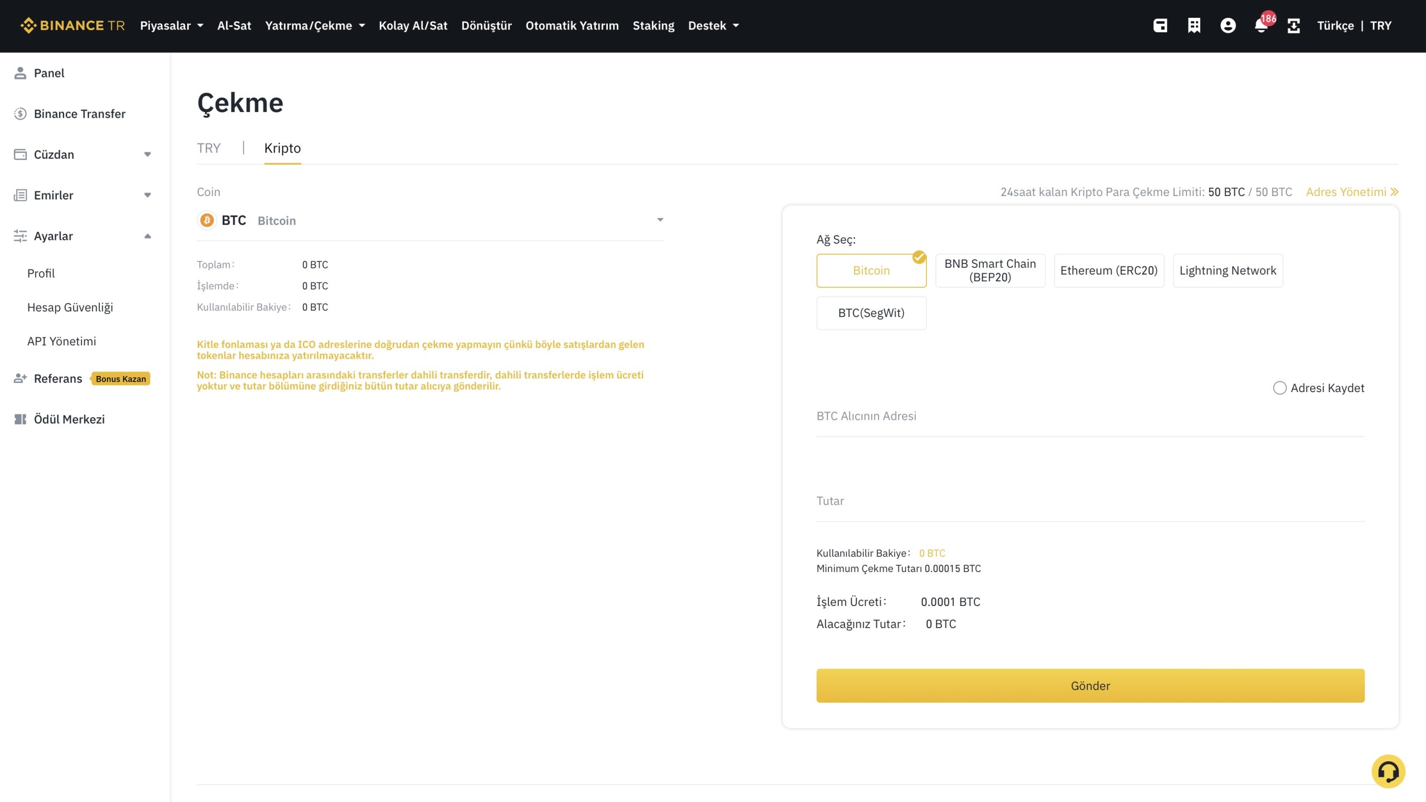Open the wallet icon in top bar

click(1160, 26)
